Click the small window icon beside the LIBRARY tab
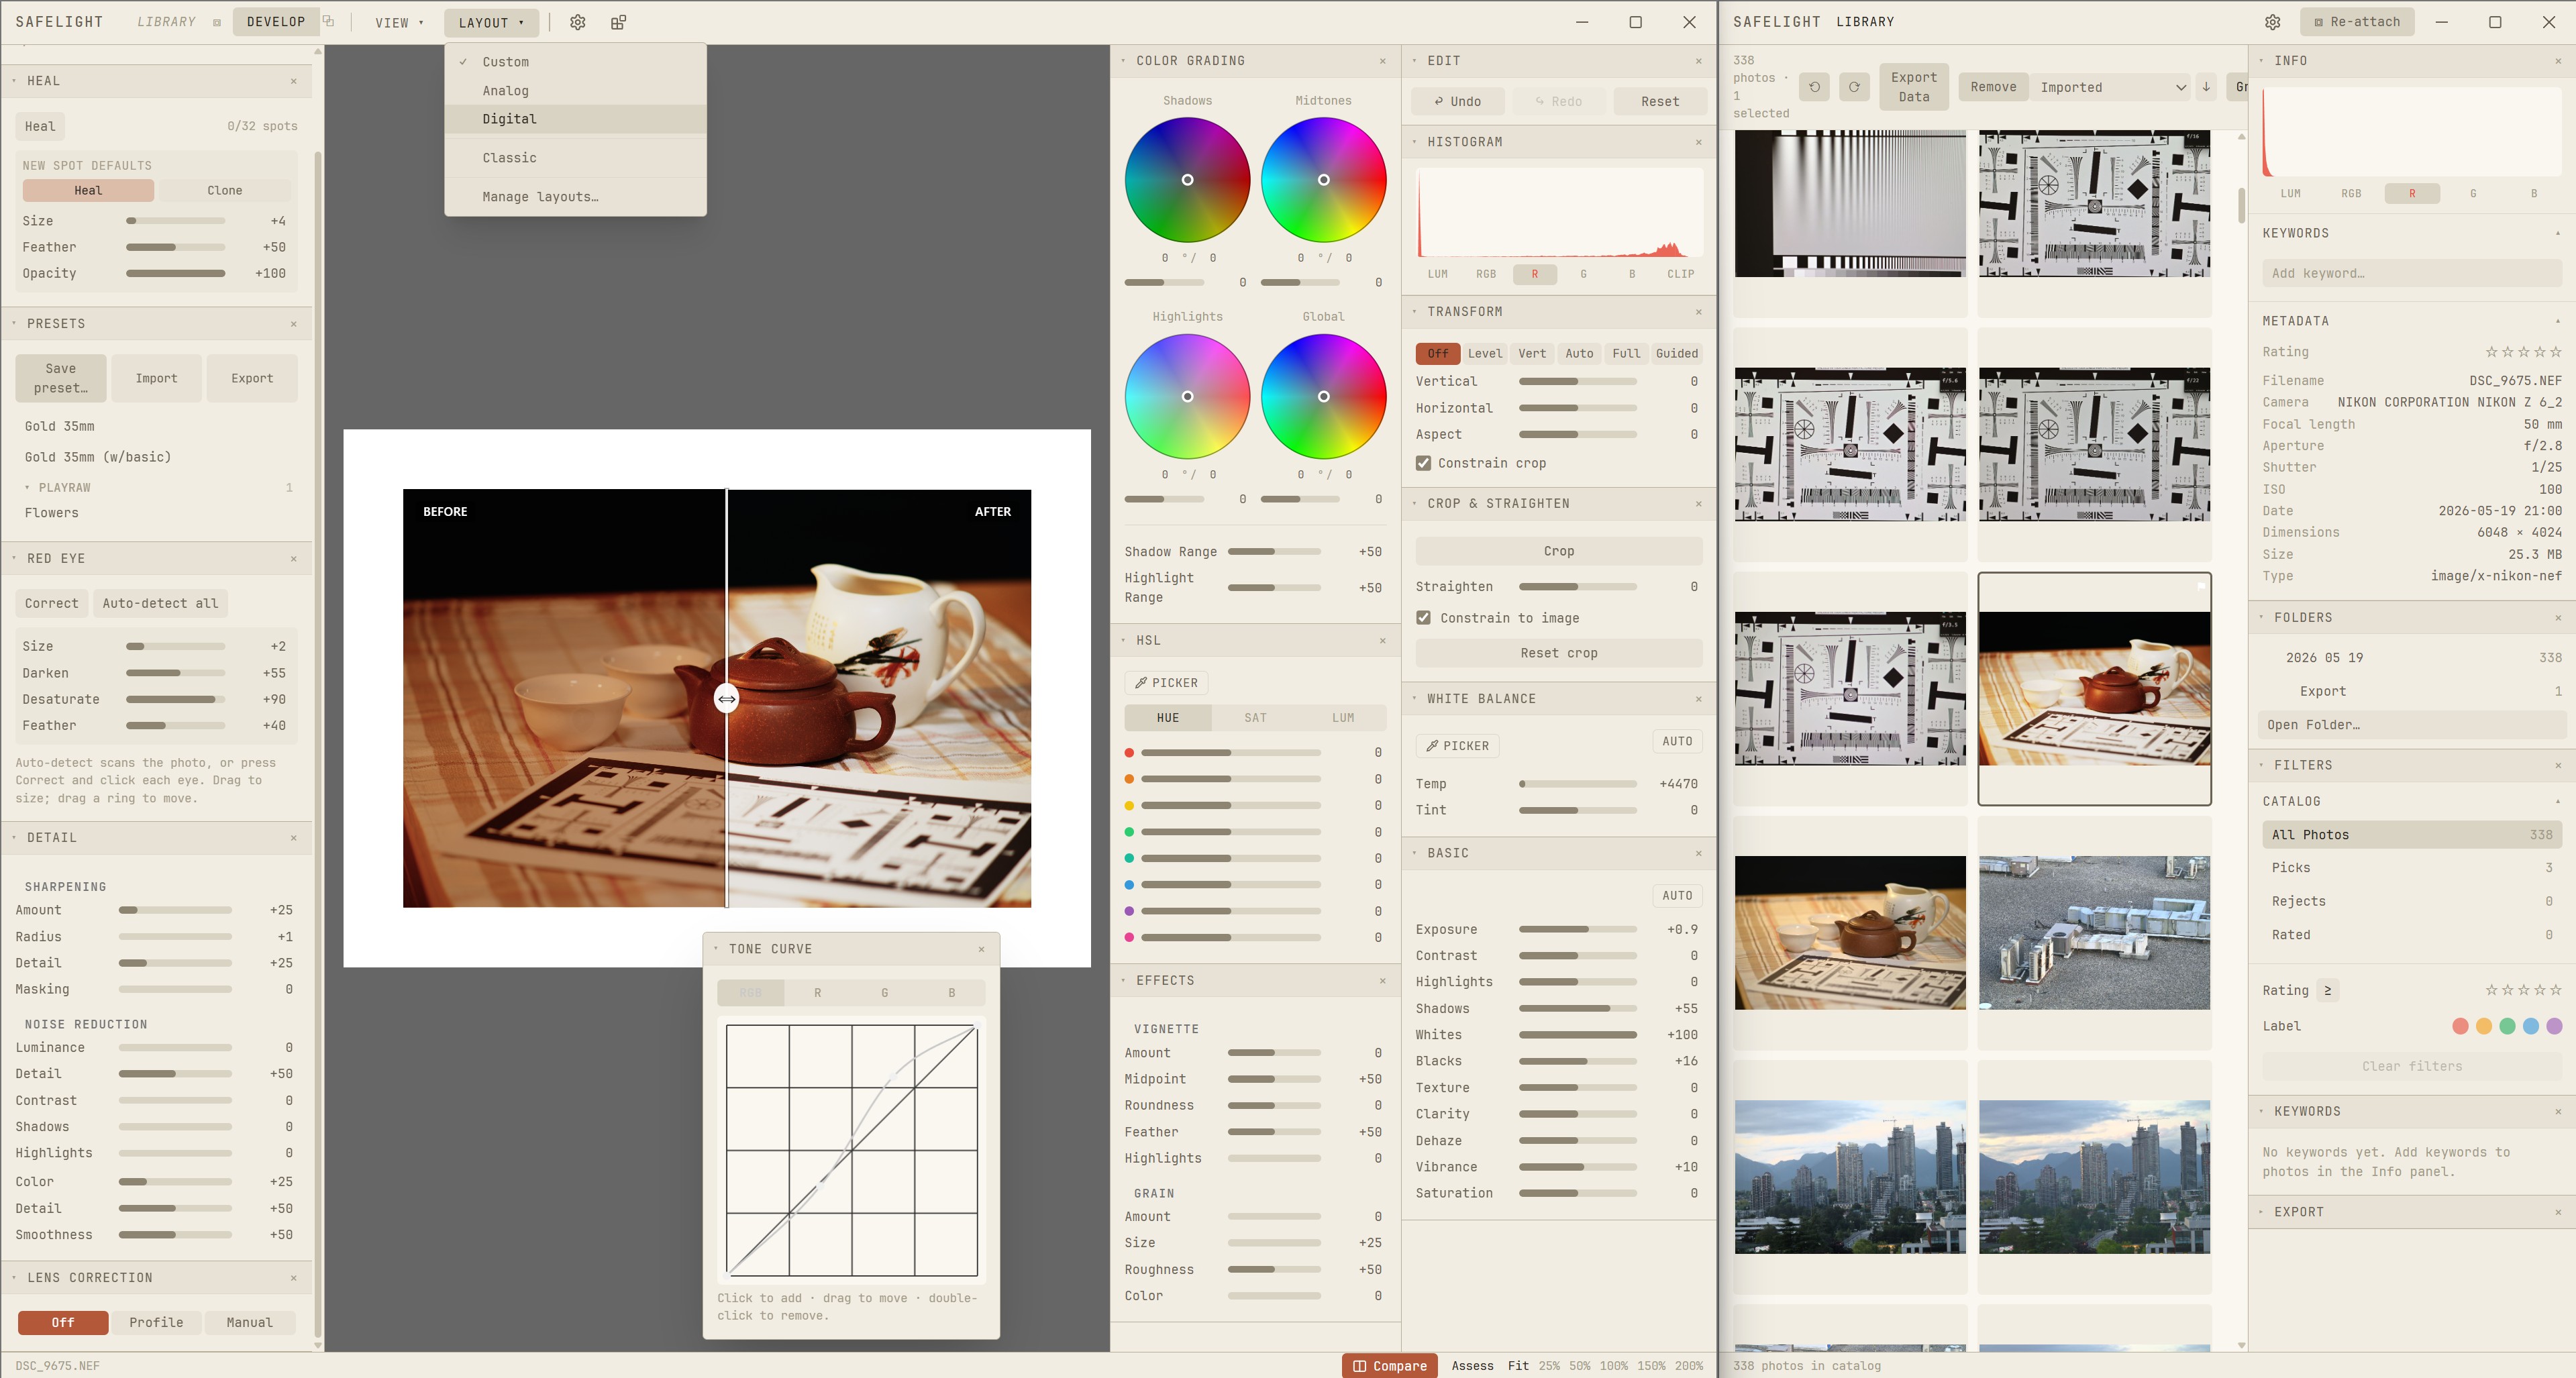 pos(217,22)
